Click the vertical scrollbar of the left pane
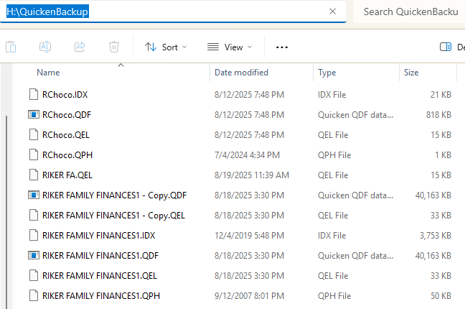This screenshot has height=309, width=465. point(6,211)
